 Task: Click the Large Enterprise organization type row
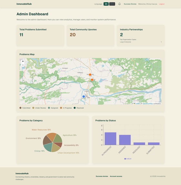[x=141, y=42]
